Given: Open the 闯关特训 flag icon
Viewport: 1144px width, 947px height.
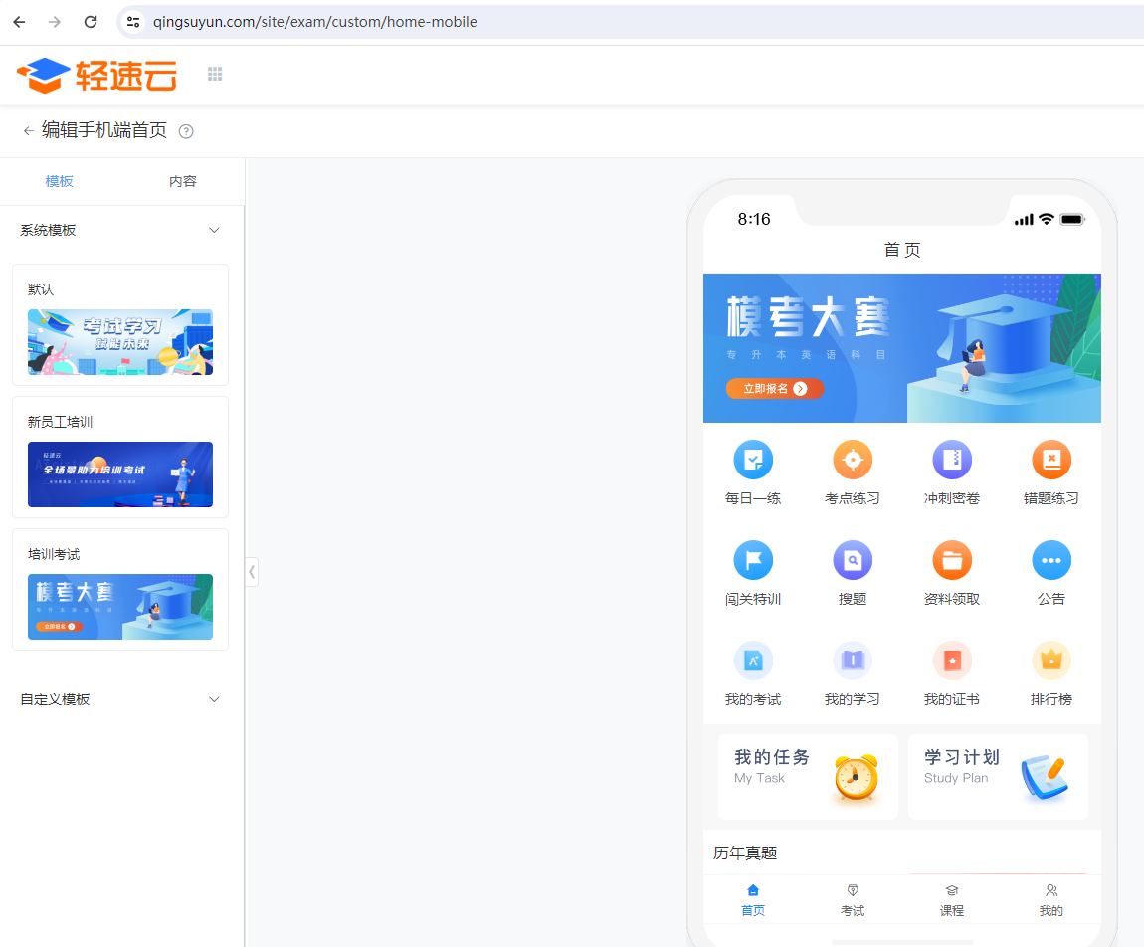Looking at the screenshot, I should coord(753,560).
